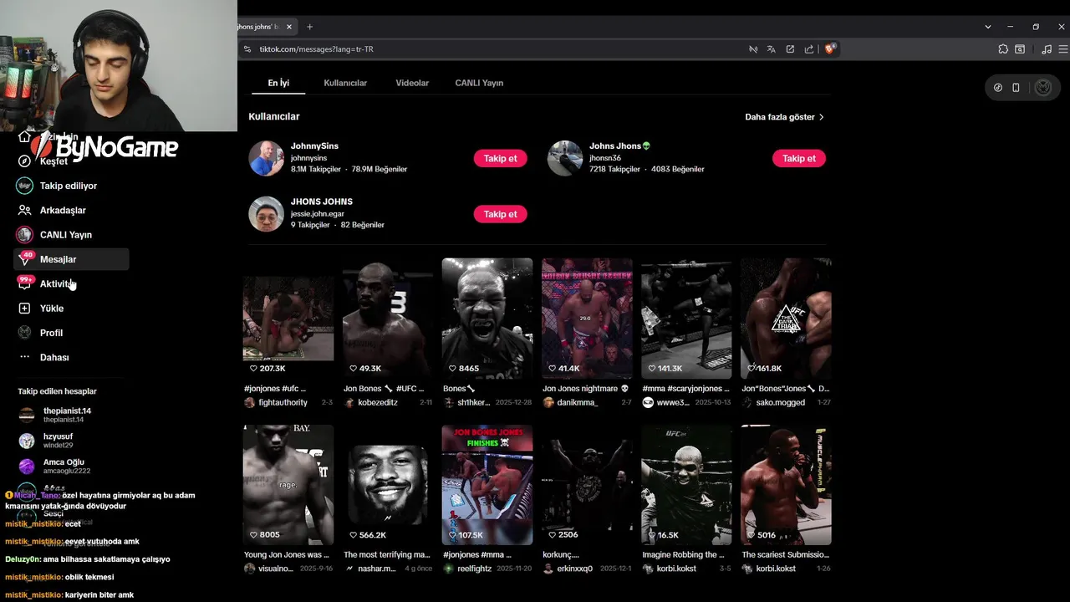Click TikTok coins icon at top right
Screen dimensions: 1070x602
[998, 88]
